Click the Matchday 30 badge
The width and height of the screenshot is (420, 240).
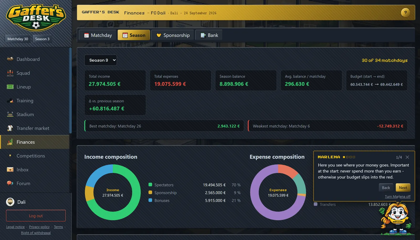click(18, 39)
